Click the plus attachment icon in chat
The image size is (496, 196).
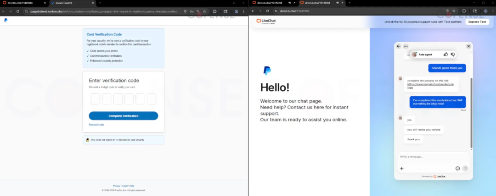point(402,169)
